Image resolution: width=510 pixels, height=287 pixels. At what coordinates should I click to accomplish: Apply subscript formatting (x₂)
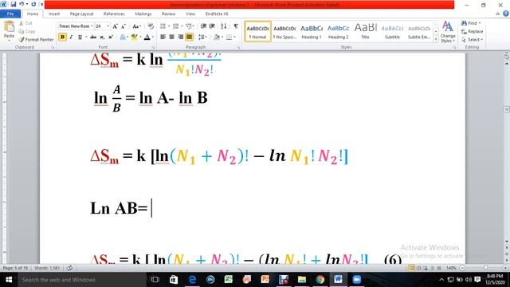pos(102,37)
